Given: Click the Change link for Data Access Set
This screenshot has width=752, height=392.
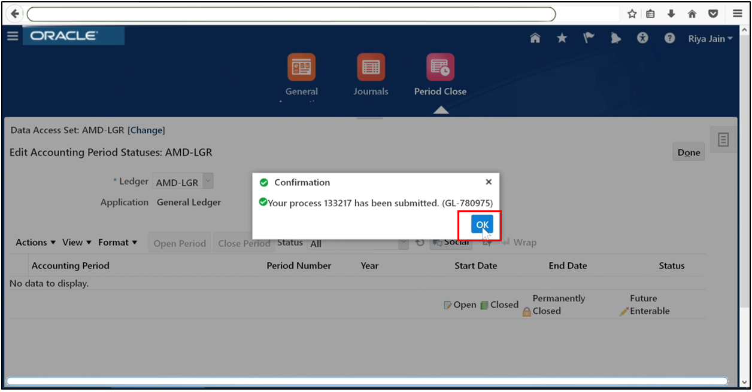Looking at the screenshot, I should pyautogui.click(x=146, y=130).
